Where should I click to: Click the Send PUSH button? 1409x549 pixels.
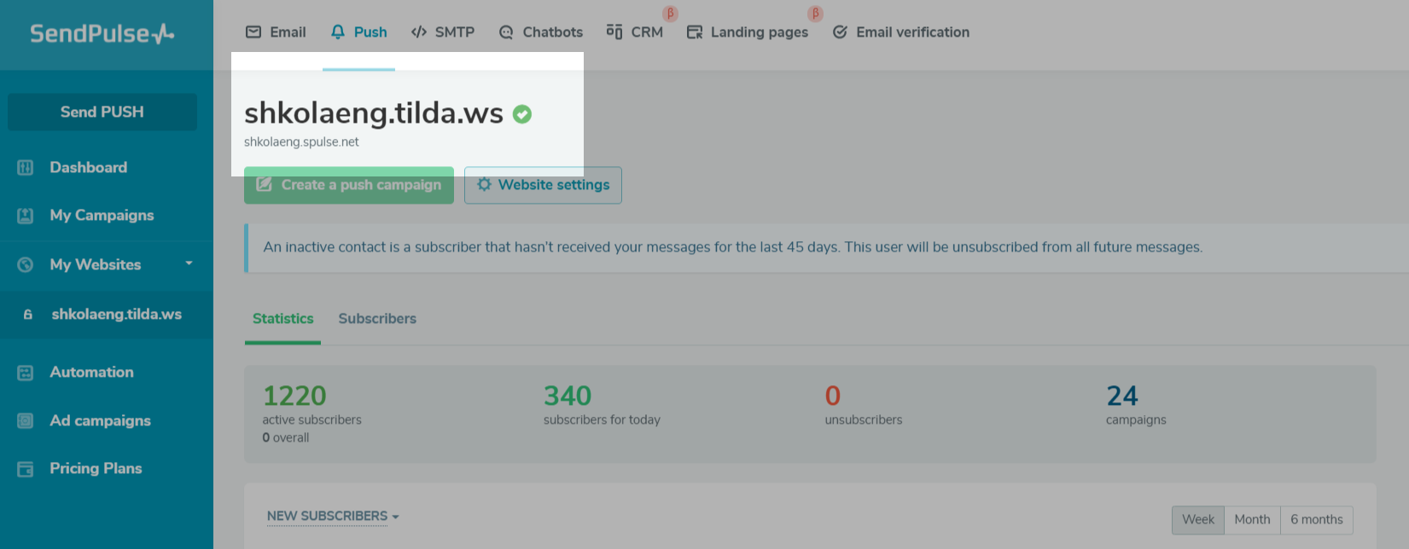pyautogui.click(x=102, y=112)
